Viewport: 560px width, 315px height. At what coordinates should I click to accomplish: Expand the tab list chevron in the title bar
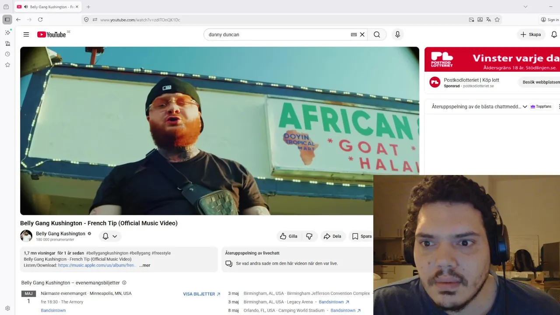(525, 7)
